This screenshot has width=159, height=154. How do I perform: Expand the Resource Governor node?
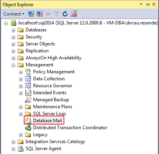[x=21, y=86]
